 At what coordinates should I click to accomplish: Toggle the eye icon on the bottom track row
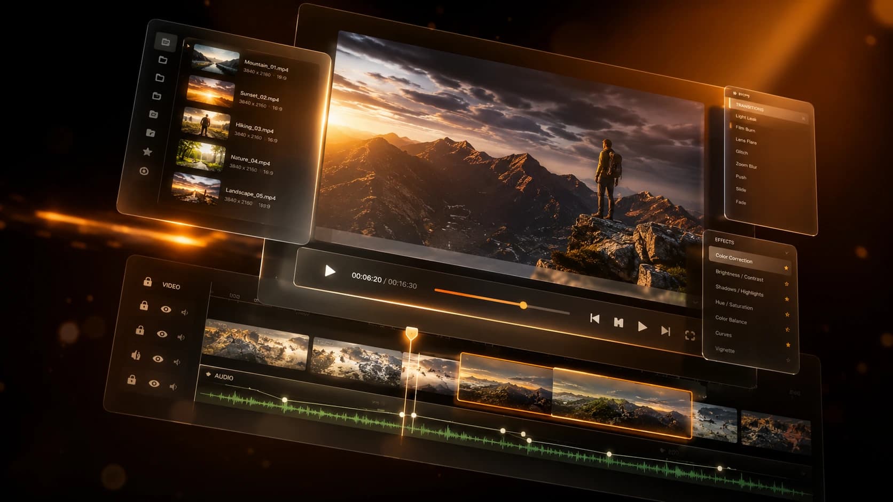[154, 383]
